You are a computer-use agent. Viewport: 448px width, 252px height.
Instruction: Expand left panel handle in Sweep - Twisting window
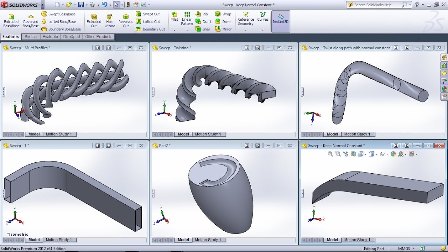[153, 92]
